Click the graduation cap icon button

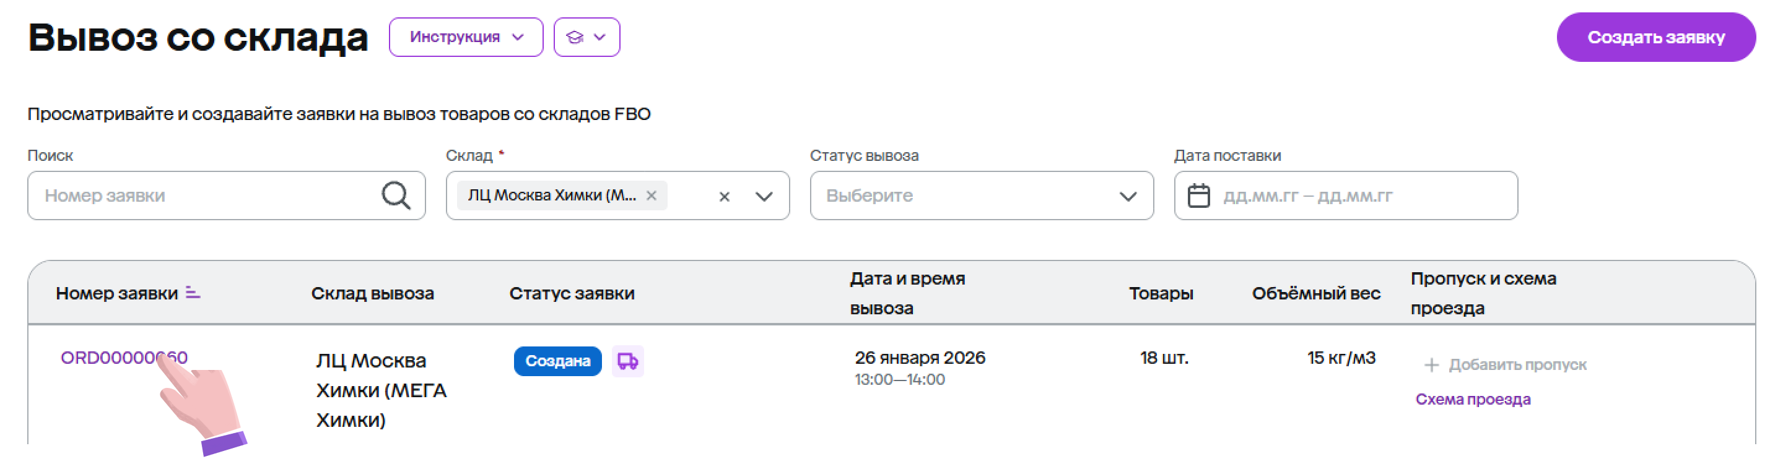(586, 37)
